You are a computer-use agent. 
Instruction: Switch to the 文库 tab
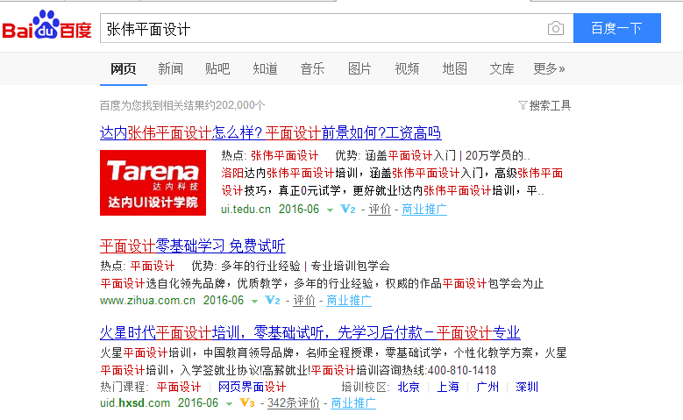(x=502, y=69)
